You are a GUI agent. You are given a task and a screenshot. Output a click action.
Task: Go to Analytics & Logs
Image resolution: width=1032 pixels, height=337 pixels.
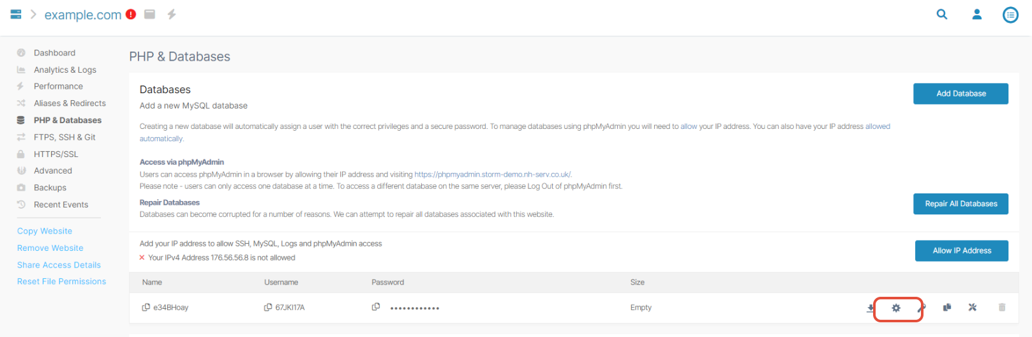click(x=65, y=70)
